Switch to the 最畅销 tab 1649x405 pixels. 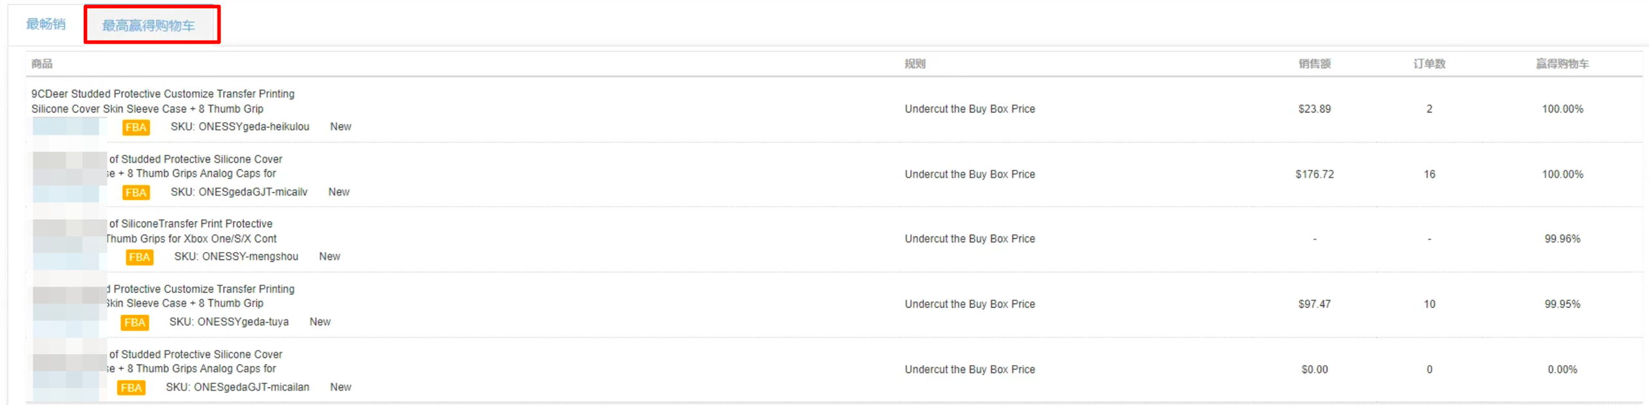click(x=46, y=24)
